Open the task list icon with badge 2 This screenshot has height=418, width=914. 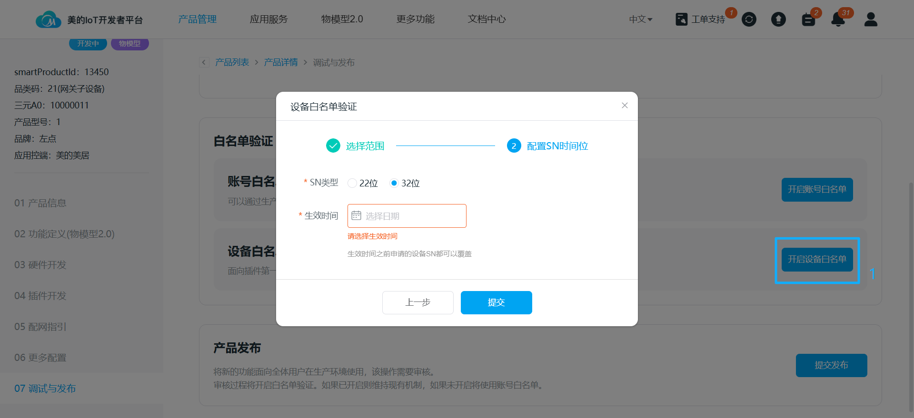[808, 19]
